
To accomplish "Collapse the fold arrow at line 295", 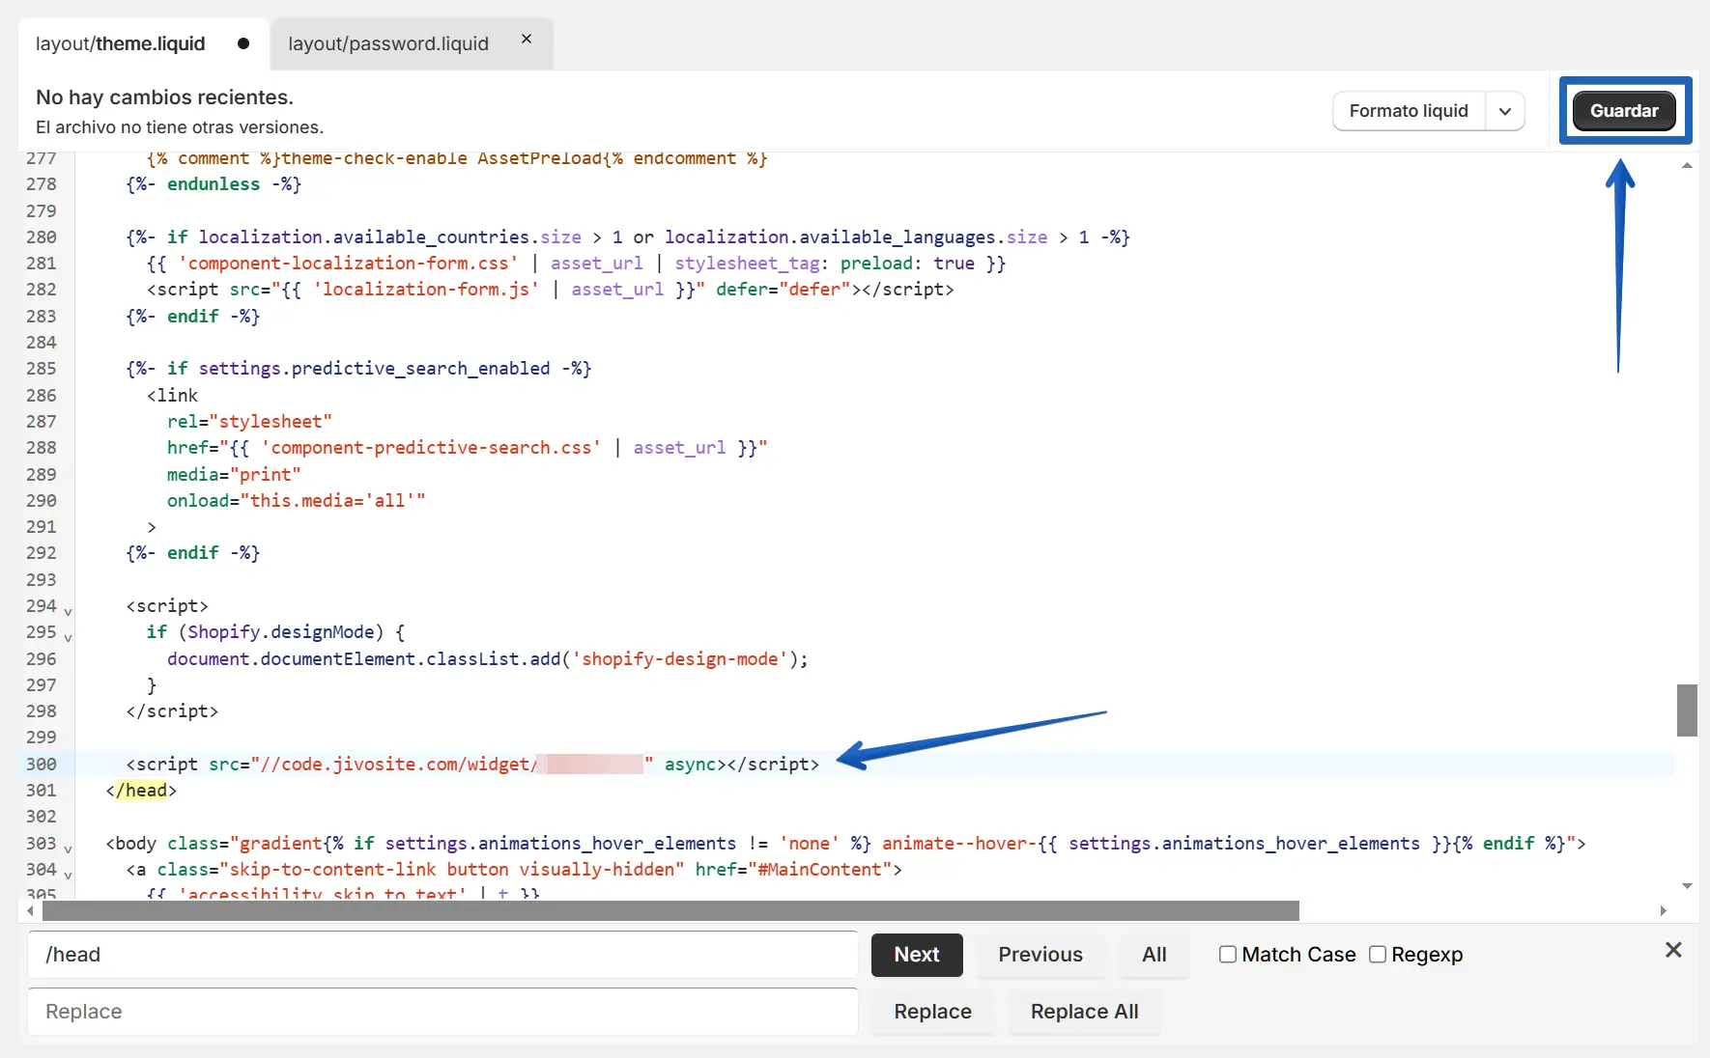I will pos(68,637).
